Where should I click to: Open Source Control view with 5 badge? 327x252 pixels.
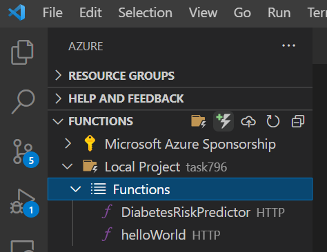coord(26,154)
